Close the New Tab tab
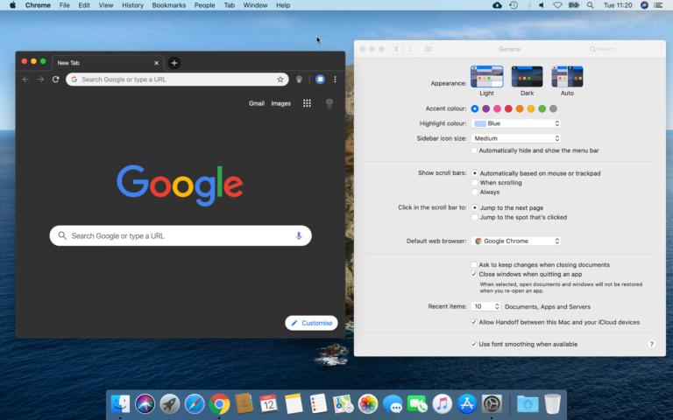673x420 pixels. tap(156, 63)
